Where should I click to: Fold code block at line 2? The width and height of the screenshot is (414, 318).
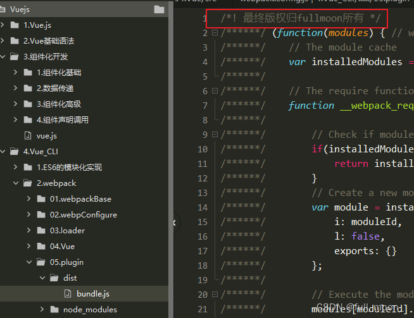click(215, 33)
